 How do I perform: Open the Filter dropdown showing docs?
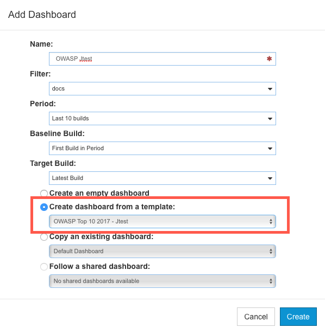[x=162, y=88]
